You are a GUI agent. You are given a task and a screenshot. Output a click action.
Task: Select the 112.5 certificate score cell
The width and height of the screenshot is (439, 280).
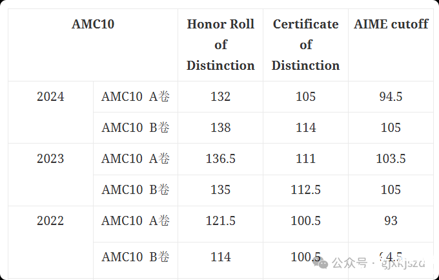306,190
